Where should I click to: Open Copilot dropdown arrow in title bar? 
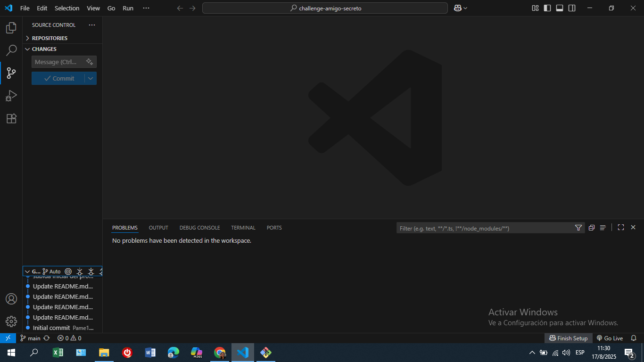coord(465,8)
